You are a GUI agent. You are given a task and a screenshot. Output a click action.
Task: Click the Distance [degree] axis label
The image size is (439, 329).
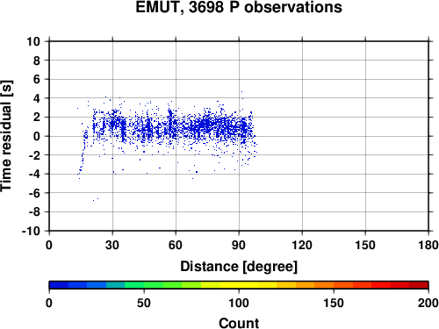coord(239,267)
